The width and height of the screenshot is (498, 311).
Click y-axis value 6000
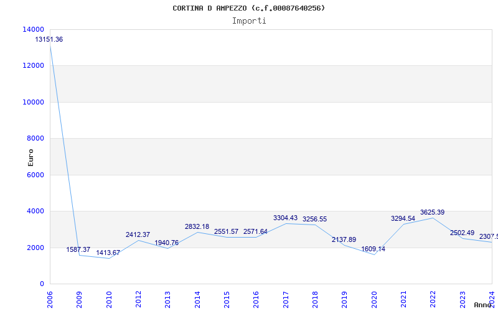[35, 175]
